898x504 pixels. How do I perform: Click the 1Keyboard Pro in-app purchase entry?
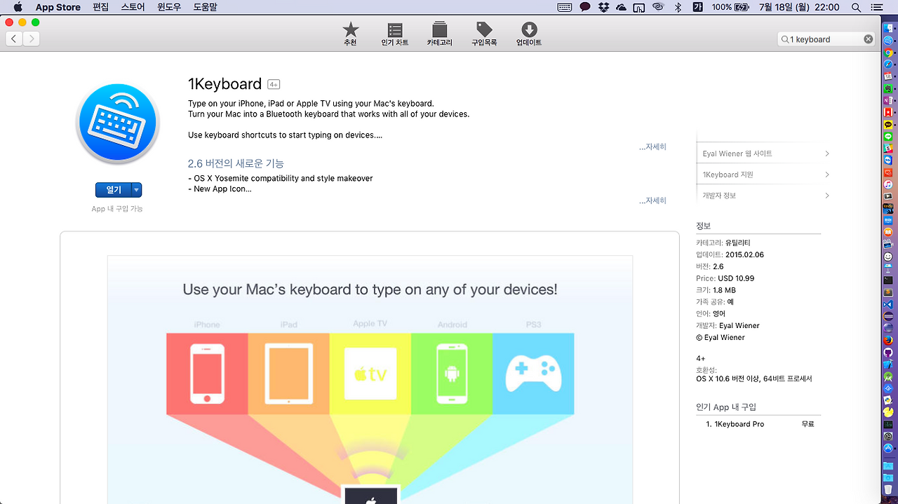click(739, 424)
